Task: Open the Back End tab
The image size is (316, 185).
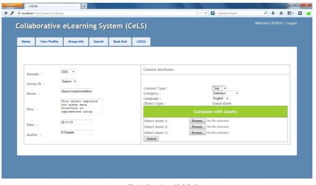Action: point(120,41)
